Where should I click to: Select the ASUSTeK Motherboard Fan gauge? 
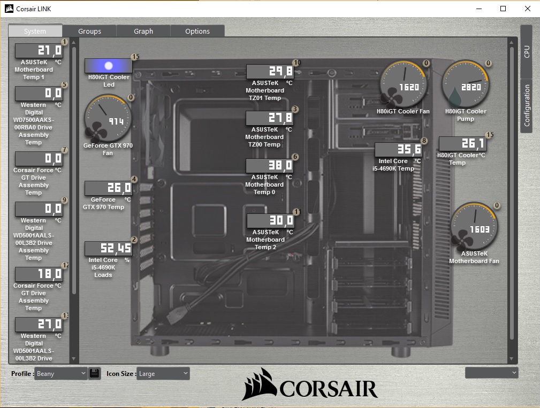click(474, 227)
